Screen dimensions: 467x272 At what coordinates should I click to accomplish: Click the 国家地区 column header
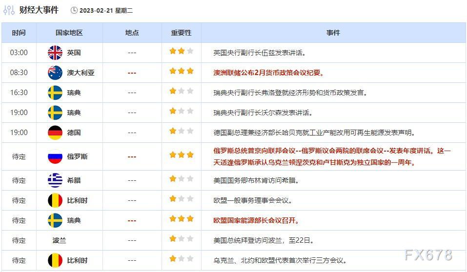coord(69,33)
